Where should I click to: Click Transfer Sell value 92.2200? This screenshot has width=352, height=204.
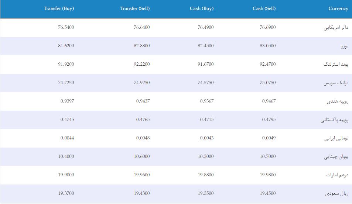[x=142, y=64]
